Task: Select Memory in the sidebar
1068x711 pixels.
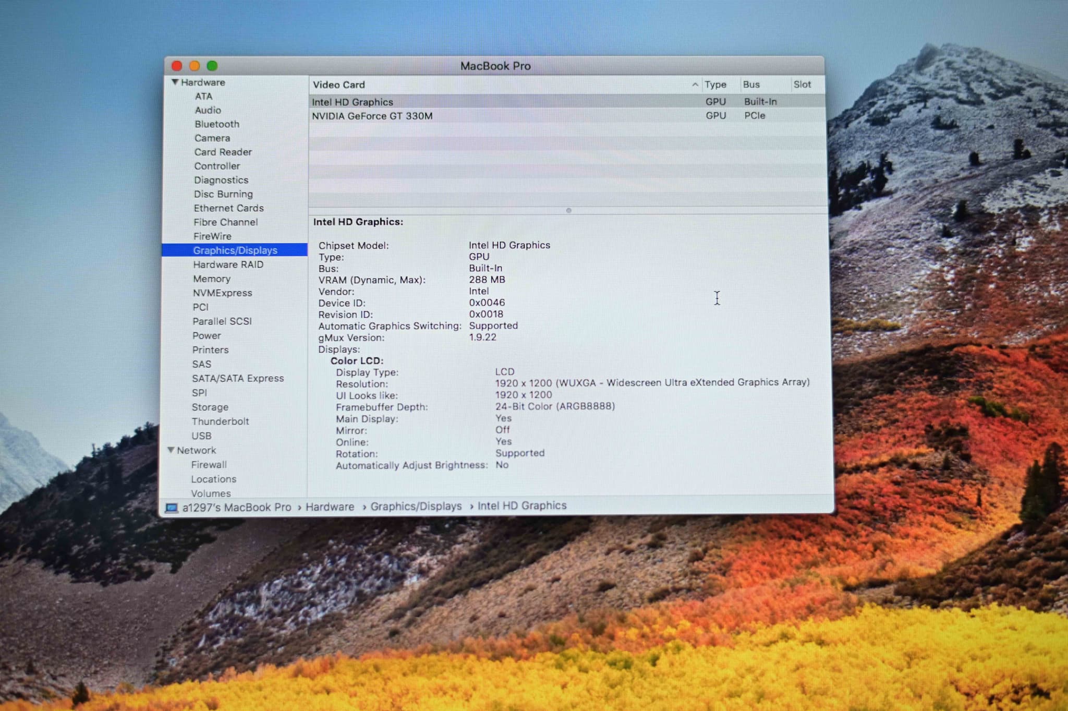Action: coord(212,279)
